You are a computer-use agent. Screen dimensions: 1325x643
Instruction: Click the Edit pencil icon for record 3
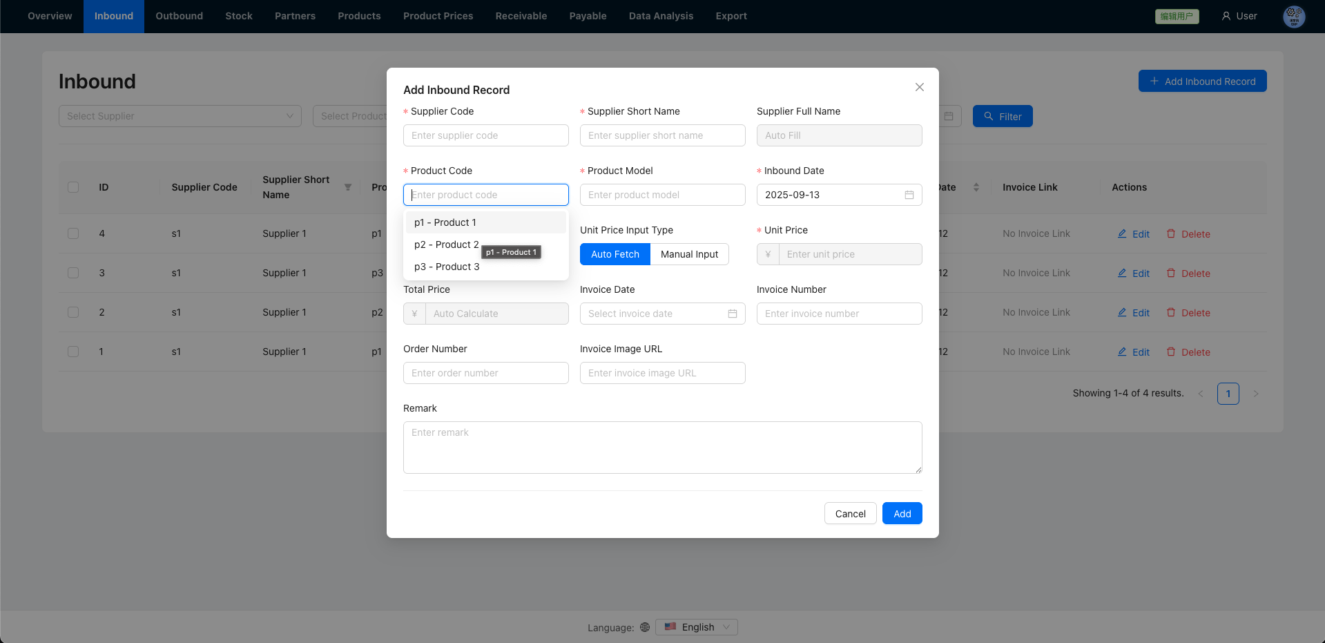click(x=1122, y=273)
